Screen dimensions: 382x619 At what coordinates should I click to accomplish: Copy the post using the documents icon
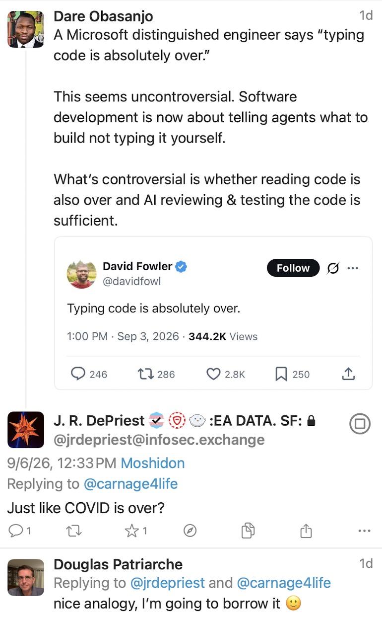[x=248, y=531]
